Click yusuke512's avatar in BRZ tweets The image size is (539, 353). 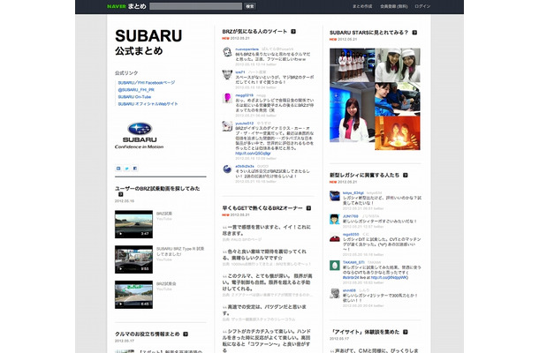227,125
